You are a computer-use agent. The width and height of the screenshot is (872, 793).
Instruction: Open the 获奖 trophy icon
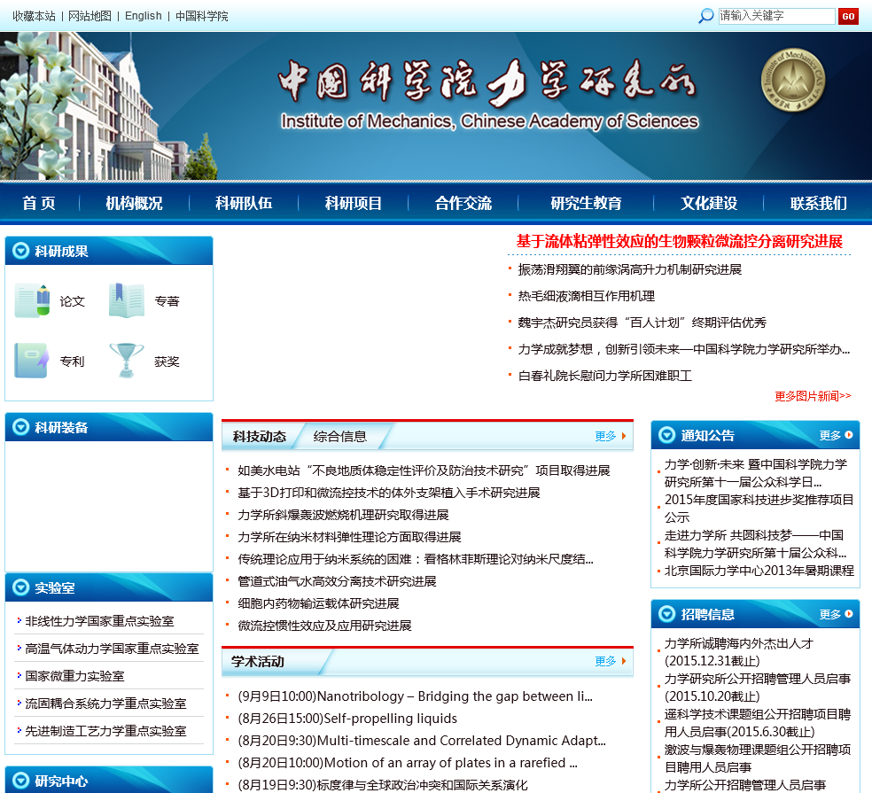tap(127, 361)
